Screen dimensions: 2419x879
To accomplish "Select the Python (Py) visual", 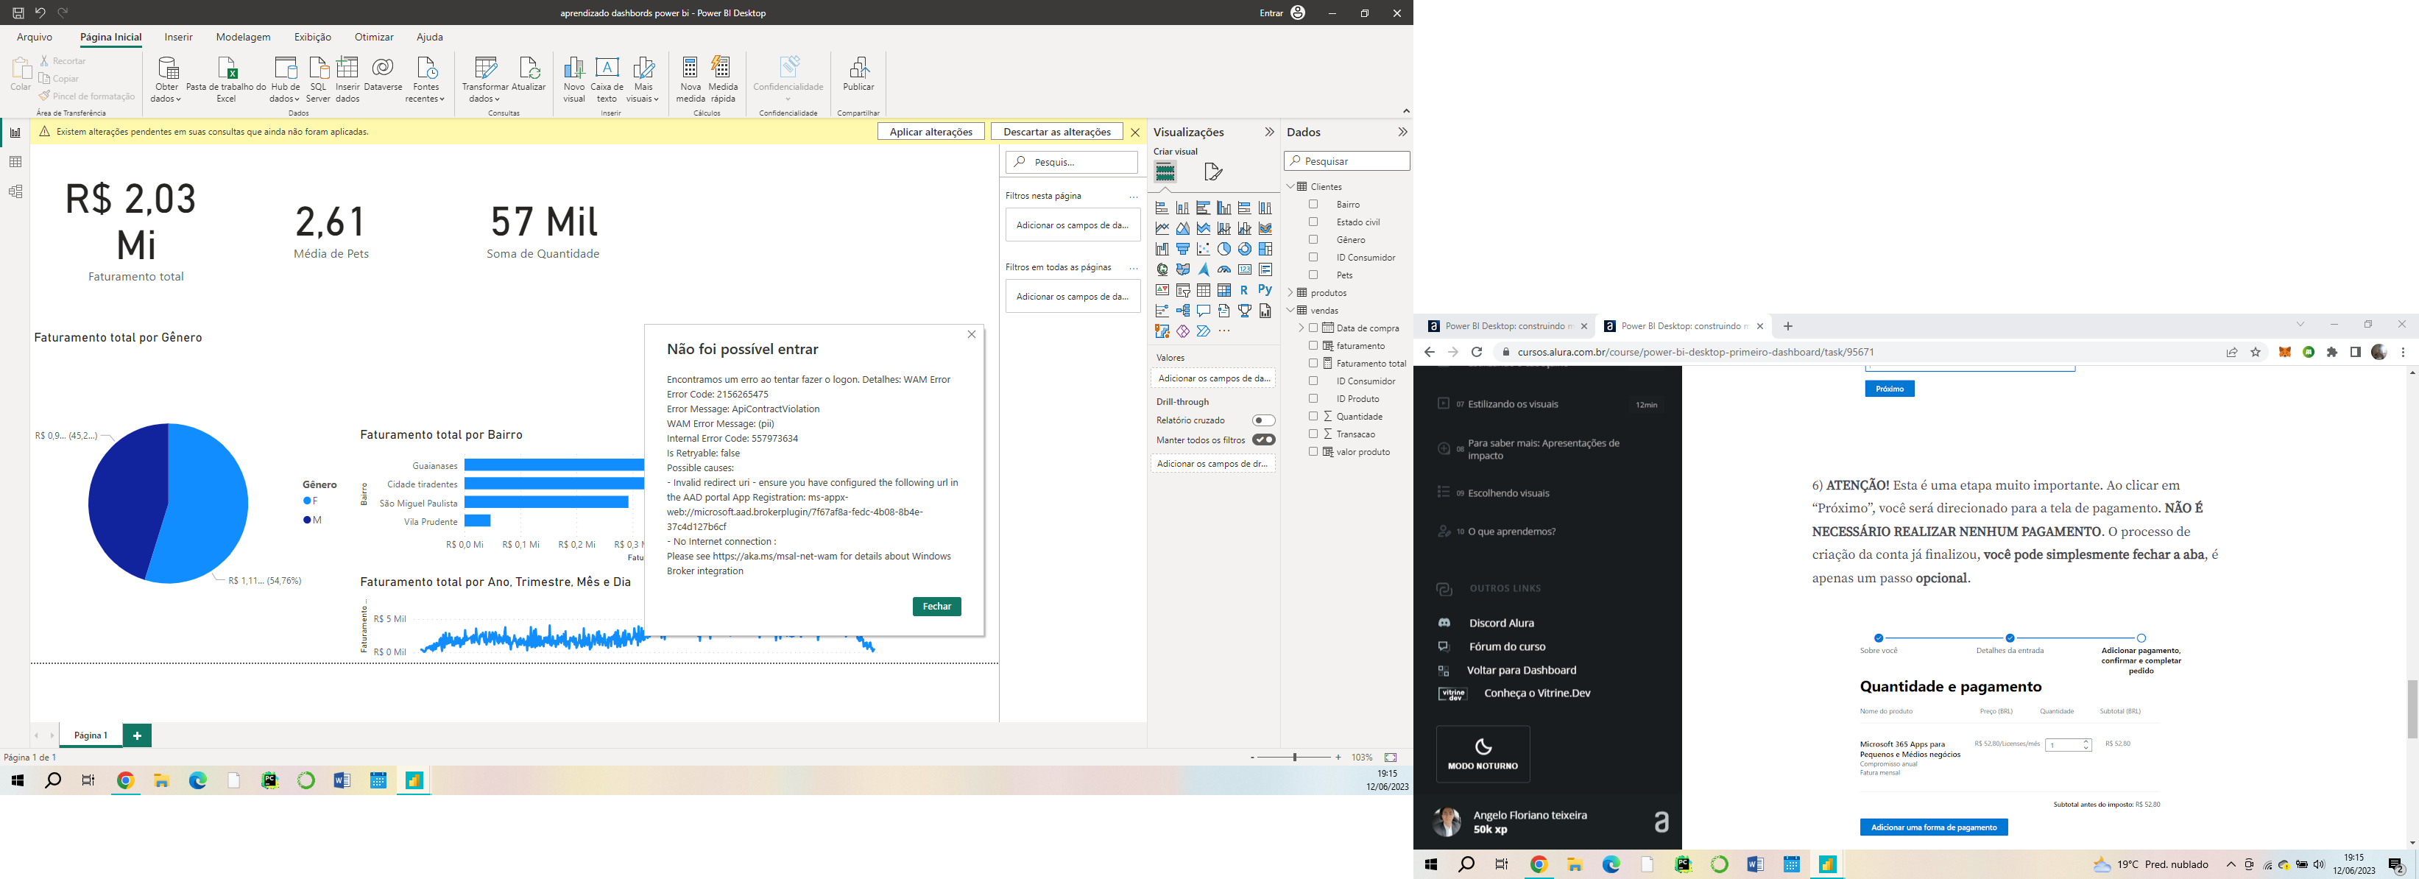I will click(1265, 290).
